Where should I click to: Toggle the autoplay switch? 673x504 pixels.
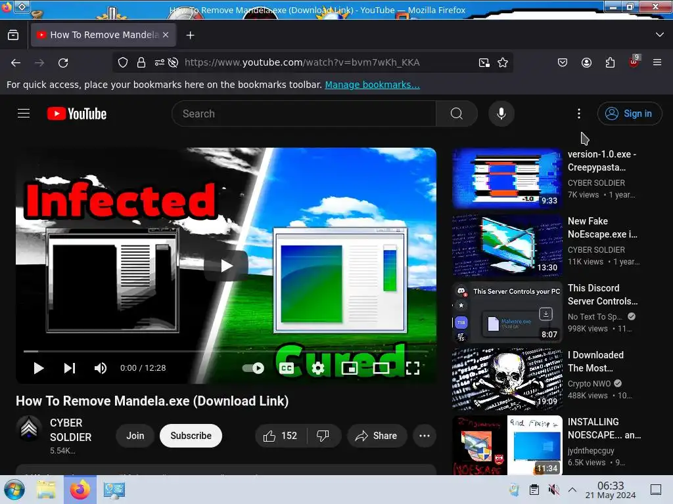[253, 368]
